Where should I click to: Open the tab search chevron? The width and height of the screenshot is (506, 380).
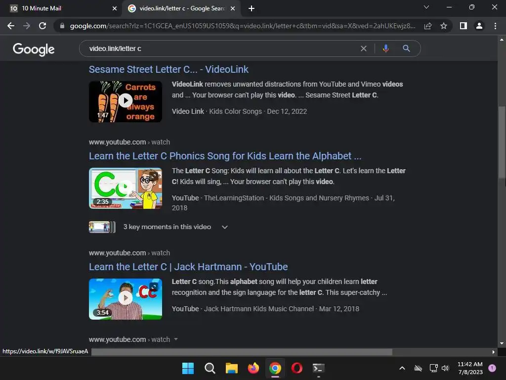pyautogui.click(x=426, y=7)
